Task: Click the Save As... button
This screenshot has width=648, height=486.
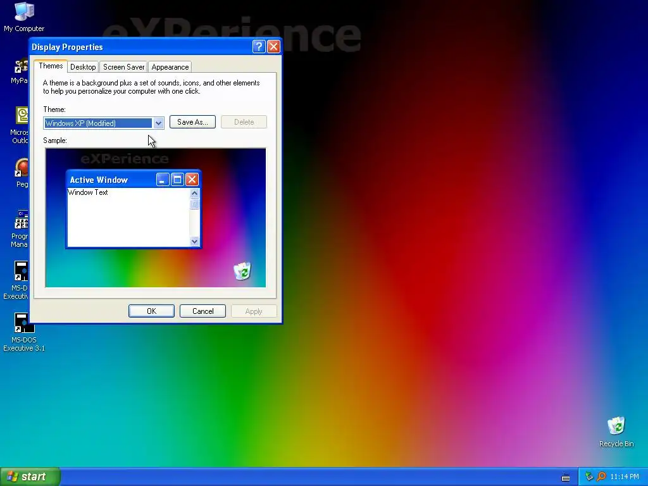Action: pyautogui.click(x=192, y=122)
